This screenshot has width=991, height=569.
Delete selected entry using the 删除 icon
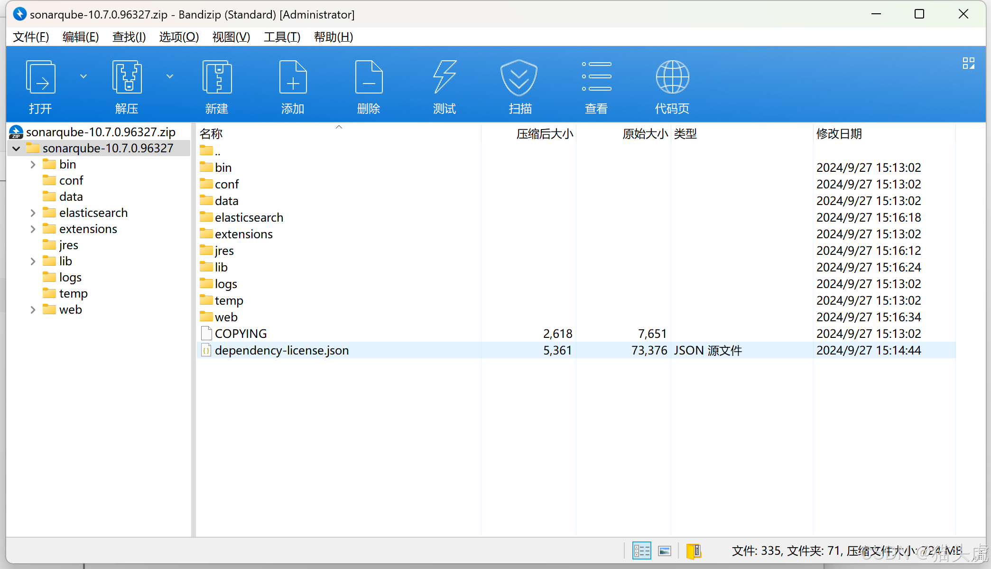368,85
